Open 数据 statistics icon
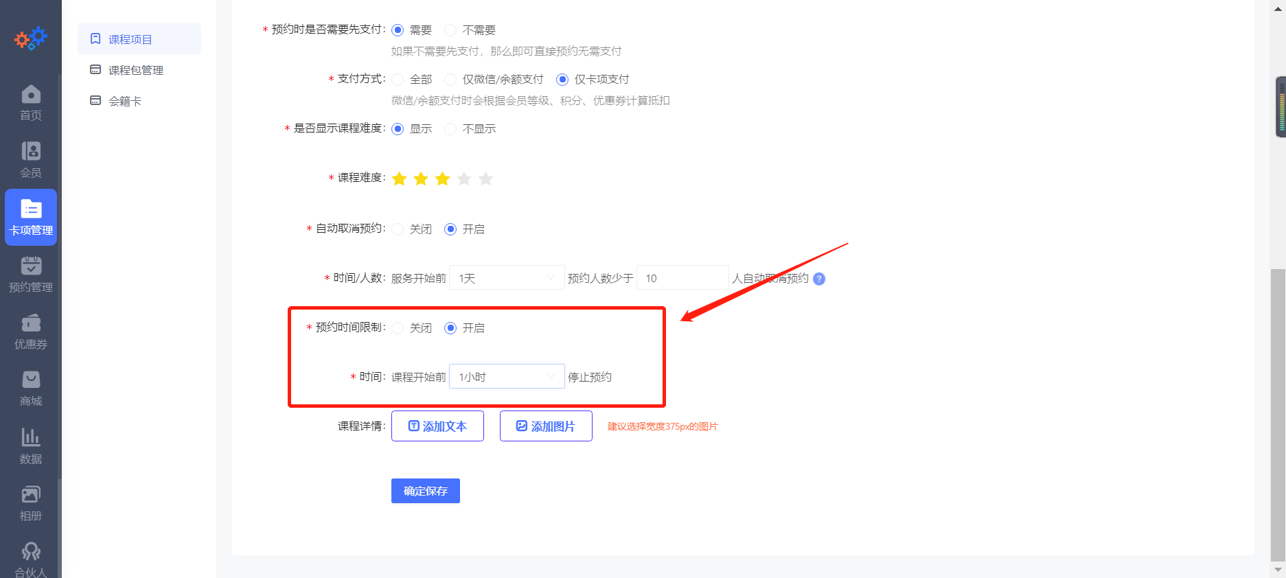1286x578 pixels. pos(31,446)
